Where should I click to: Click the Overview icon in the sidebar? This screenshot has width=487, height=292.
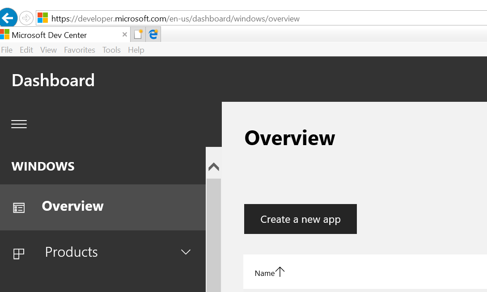pos(19,208)
